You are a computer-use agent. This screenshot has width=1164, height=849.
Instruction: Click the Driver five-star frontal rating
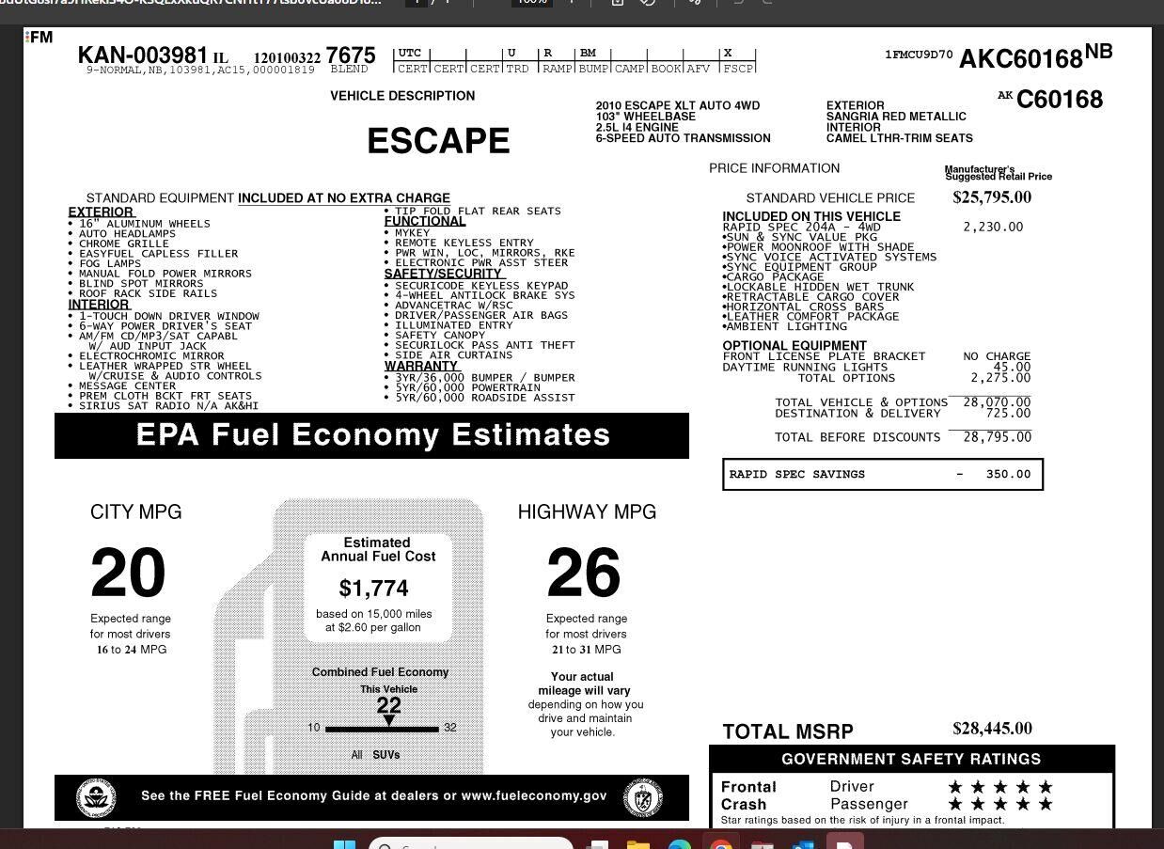[1000, 787]
